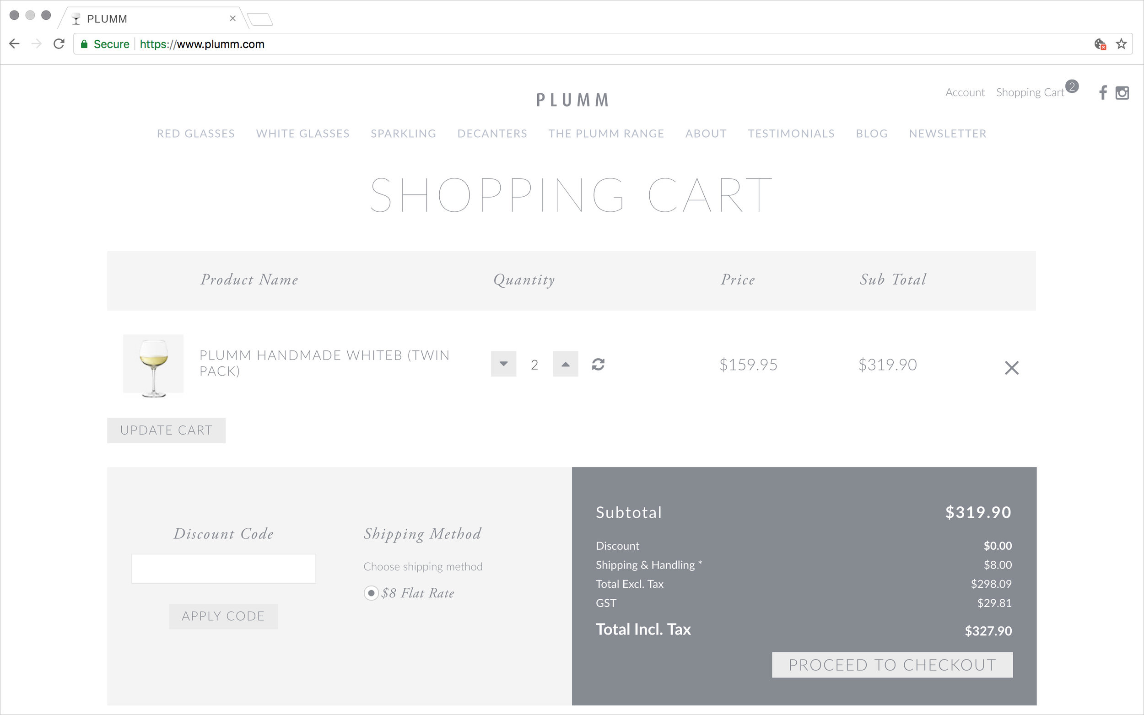The image size is (1144, 715).
Task: Open the Sparkling menu
Action: 404,134
